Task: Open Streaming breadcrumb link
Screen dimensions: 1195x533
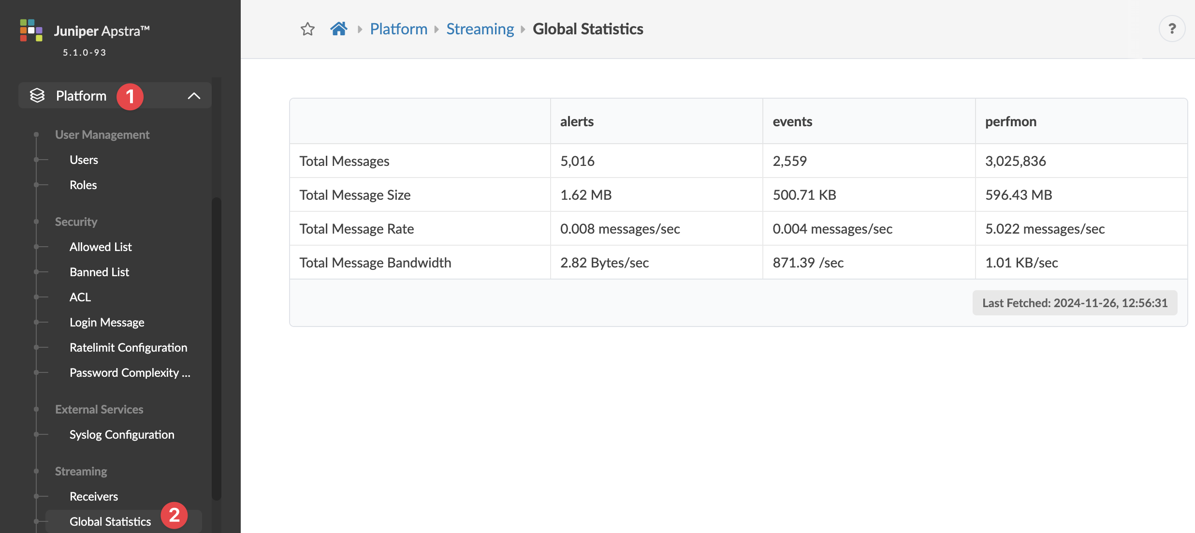Action: click(x=480, y=29)
